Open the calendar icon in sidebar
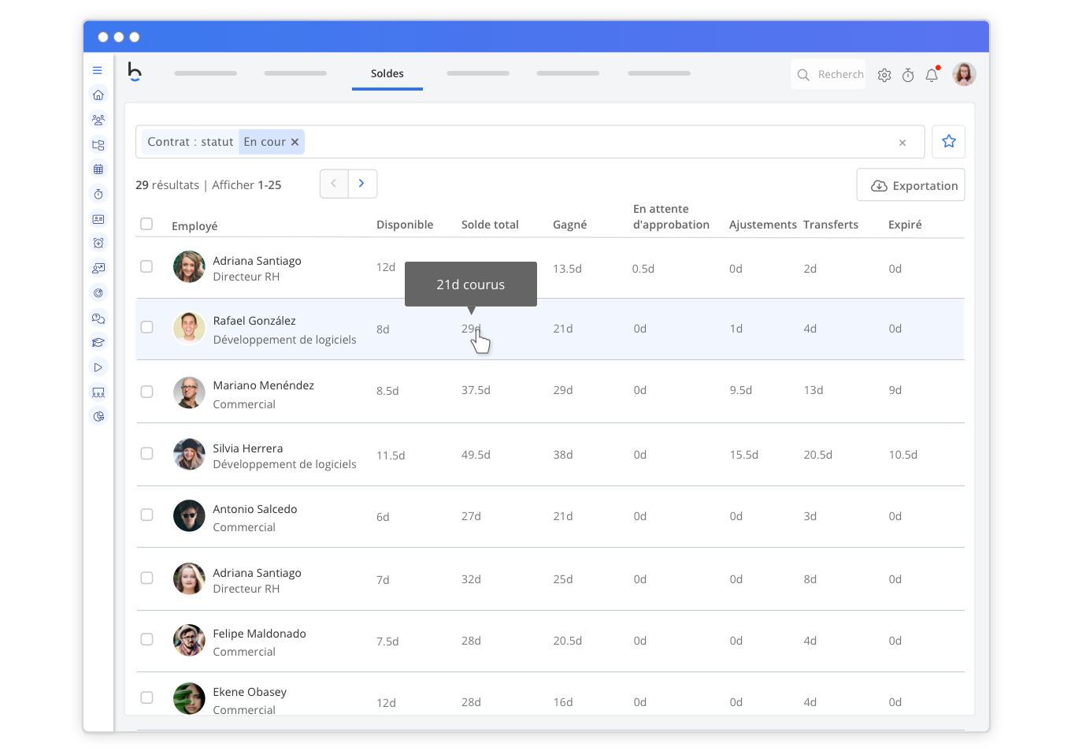 click(98, 169)
